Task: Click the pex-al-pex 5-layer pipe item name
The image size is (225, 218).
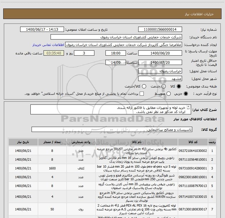Action: coord(137,168)
